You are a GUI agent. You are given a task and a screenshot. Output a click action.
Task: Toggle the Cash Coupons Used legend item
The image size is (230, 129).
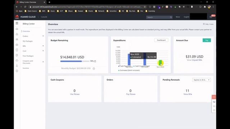point(141,66)
